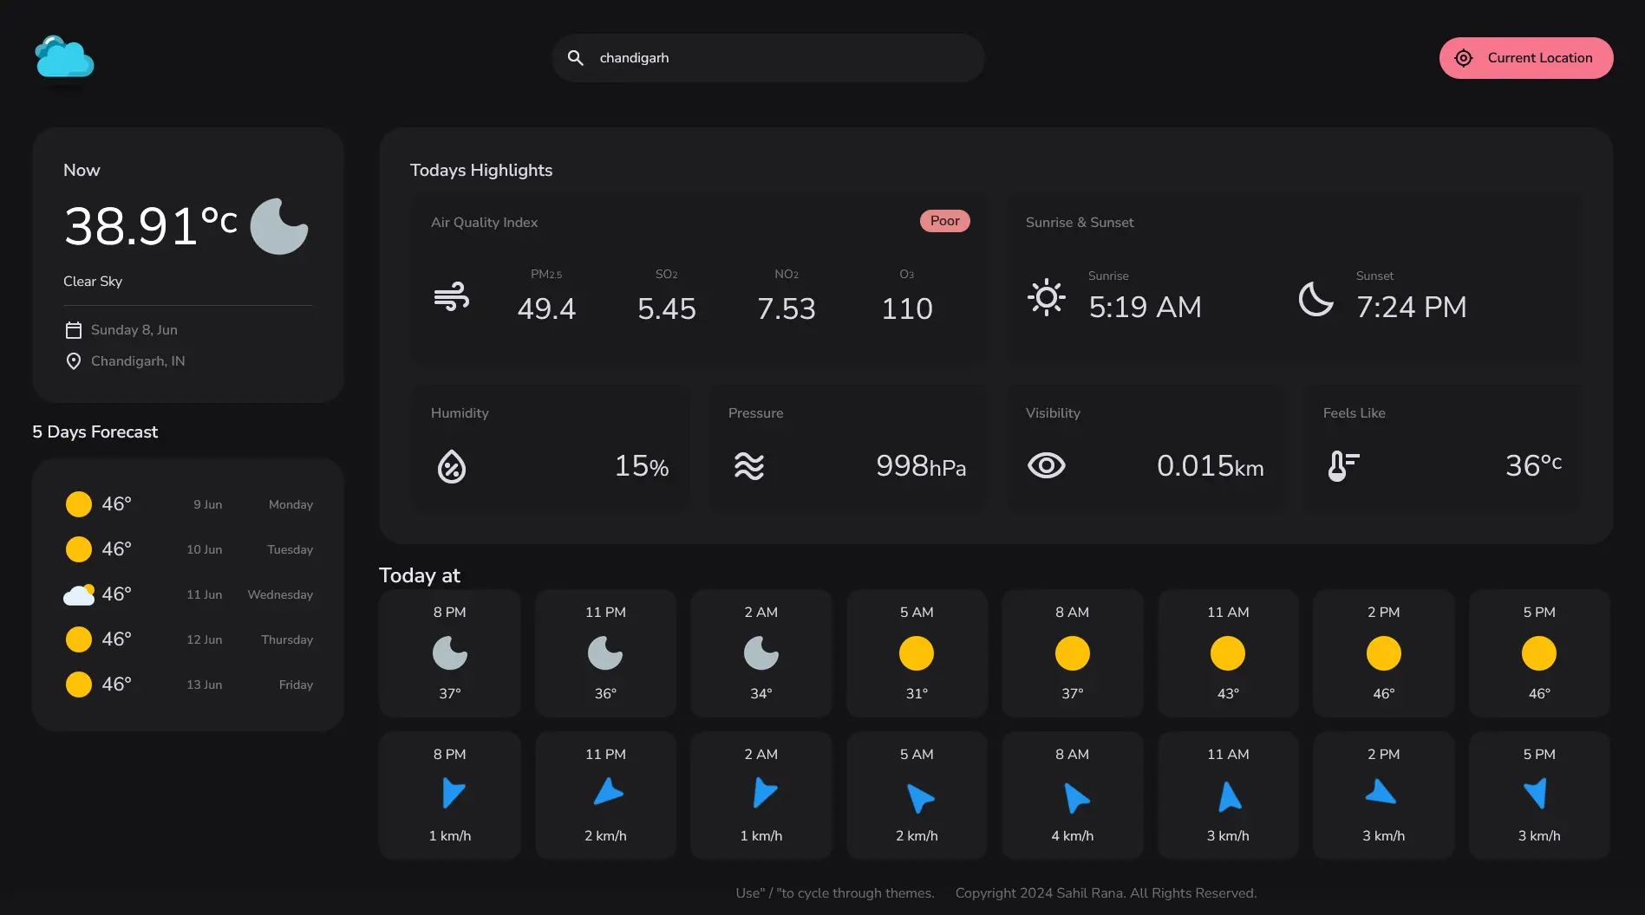Click the search magnifier icon
1645x915 pixels.
[x=575, y=58]
